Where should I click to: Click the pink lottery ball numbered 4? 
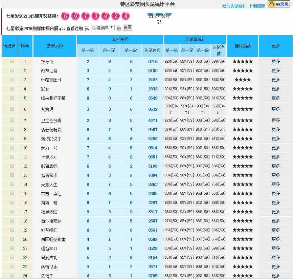[x=126, y=16]
